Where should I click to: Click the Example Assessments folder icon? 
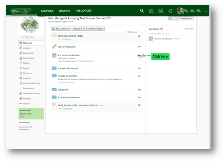pos(54,97)
